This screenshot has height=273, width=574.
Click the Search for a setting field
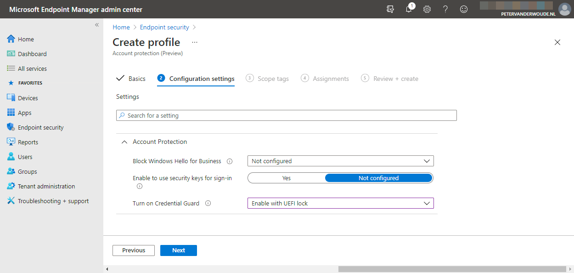point(287,115)
